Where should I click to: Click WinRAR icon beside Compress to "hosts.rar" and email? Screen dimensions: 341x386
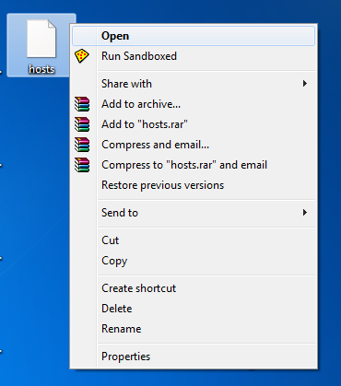tap(82, 165)
